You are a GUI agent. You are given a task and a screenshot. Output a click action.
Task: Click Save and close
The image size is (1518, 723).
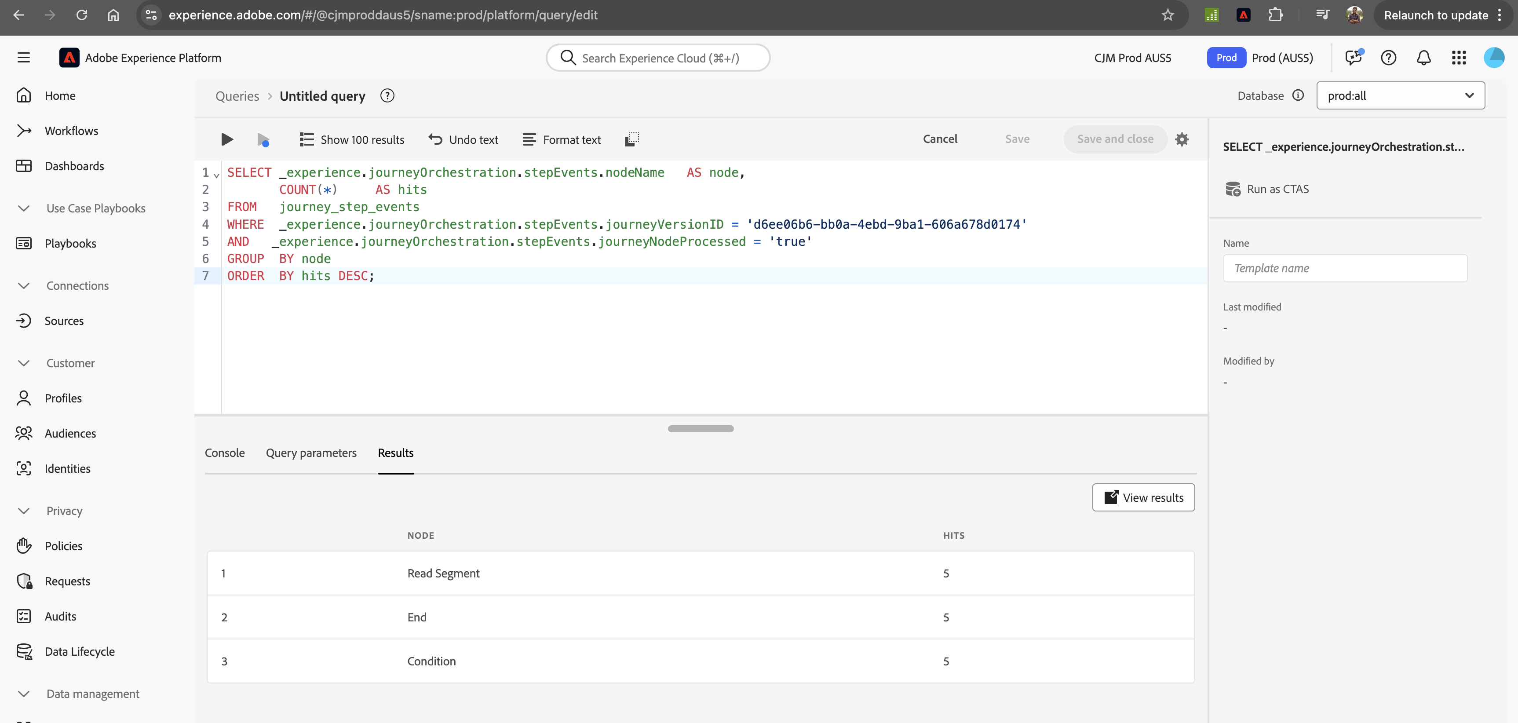[1115, 139]
